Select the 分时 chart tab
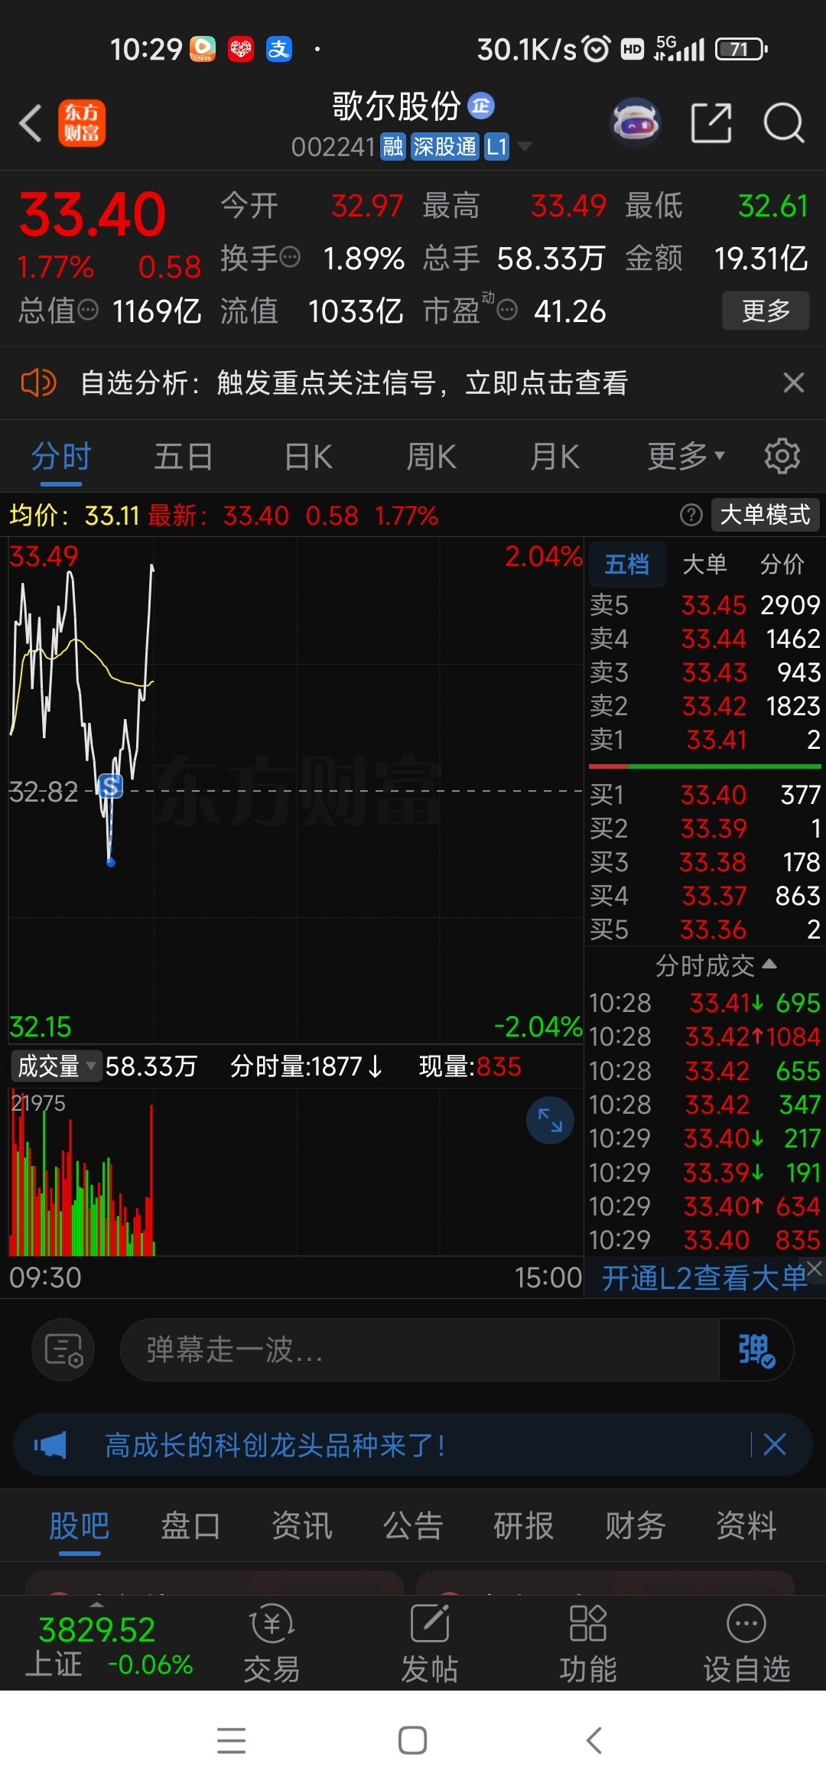The image size is (826, 1790). coord(61,457)
